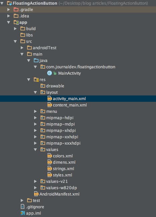Collapse the app module tree node
Image resolution: width=156 pixels, height=217 pixels.
pyautogui.click(x=9, y=22)
